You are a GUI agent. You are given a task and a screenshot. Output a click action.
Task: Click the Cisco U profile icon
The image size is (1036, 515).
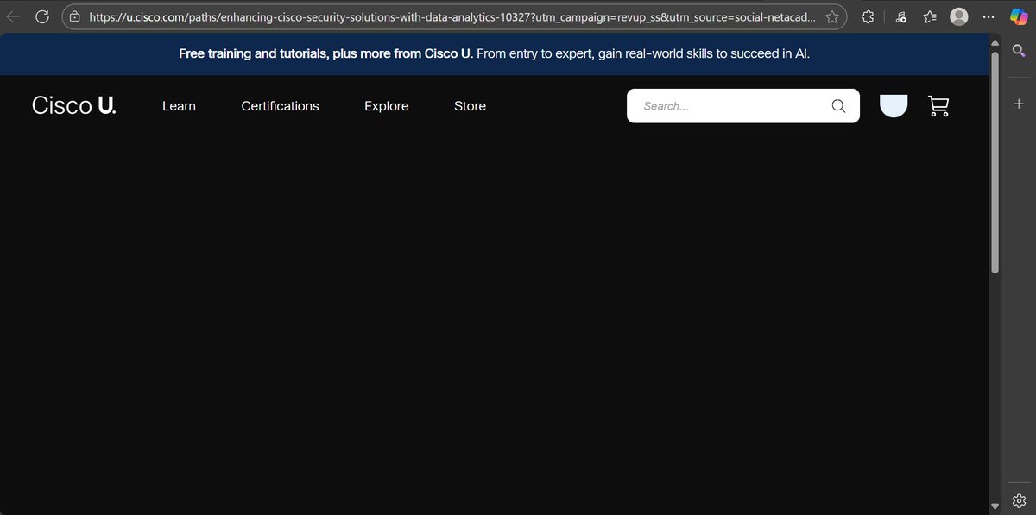(x=894, y=105)
